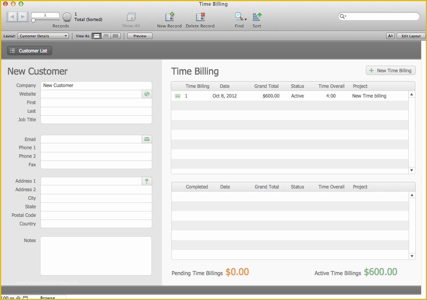Viewport: 427px width, 300px height.
Task: Go to previous record arrow
Action: coord(12,17)
